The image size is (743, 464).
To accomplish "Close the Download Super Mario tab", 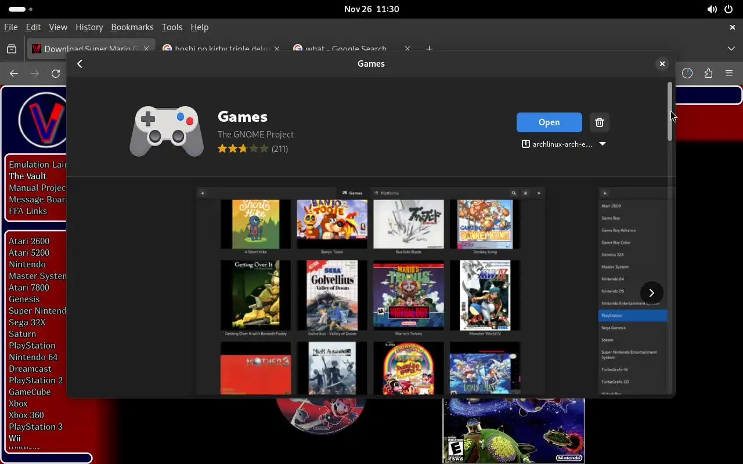I will pyautogui.click(x=146, y=49).
